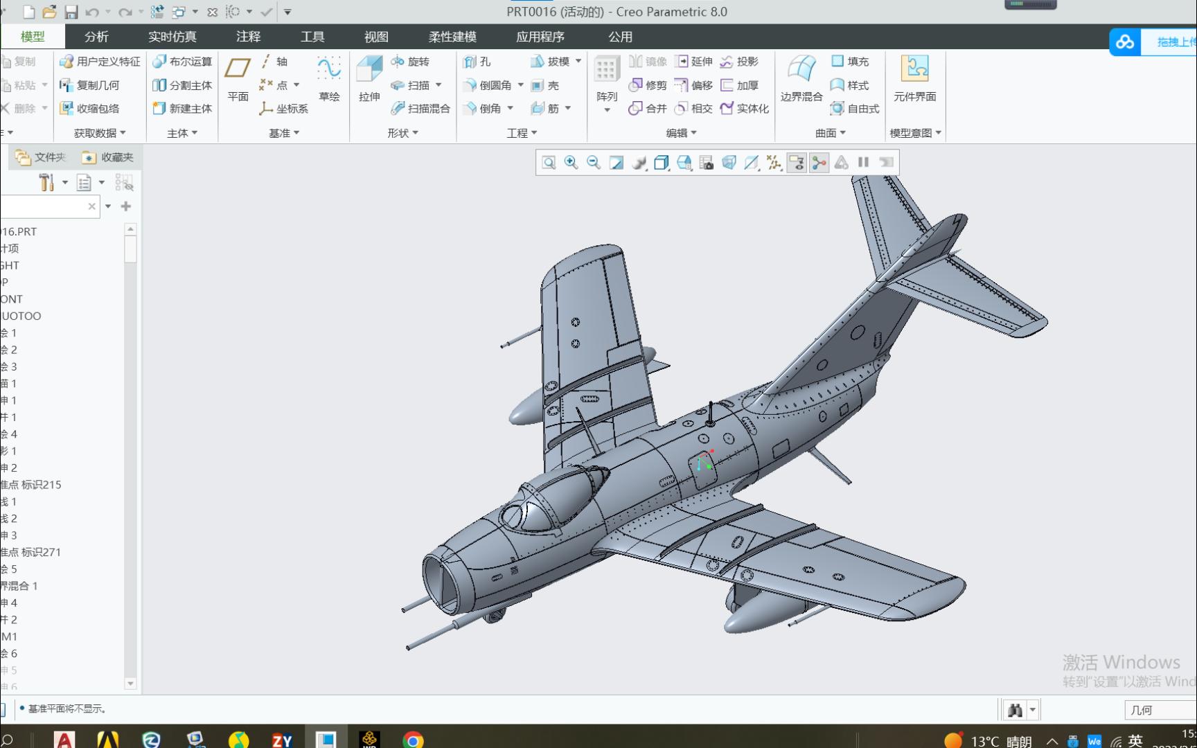The width and height of the screenshot is (1197, 748).
Task: Click the Freestyle (自由式) surface tool
Action: (x=855, y=109)
